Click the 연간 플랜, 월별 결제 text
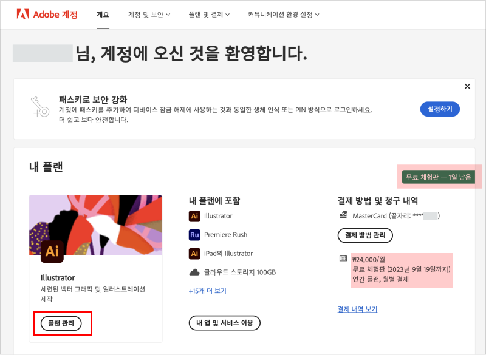Viewport: 486px width, 355px height. tap(381, 279)
